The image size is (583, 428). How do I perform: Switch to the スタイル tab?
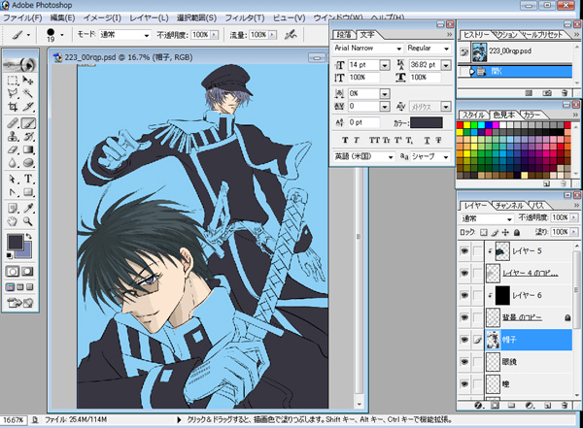pos(473,115)
